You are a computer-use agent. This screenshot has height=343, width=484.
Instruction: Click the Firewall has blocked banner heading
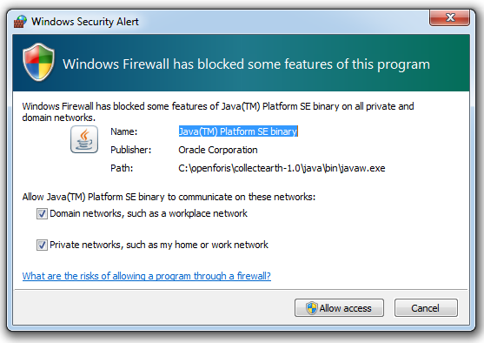tap(246, 64)
